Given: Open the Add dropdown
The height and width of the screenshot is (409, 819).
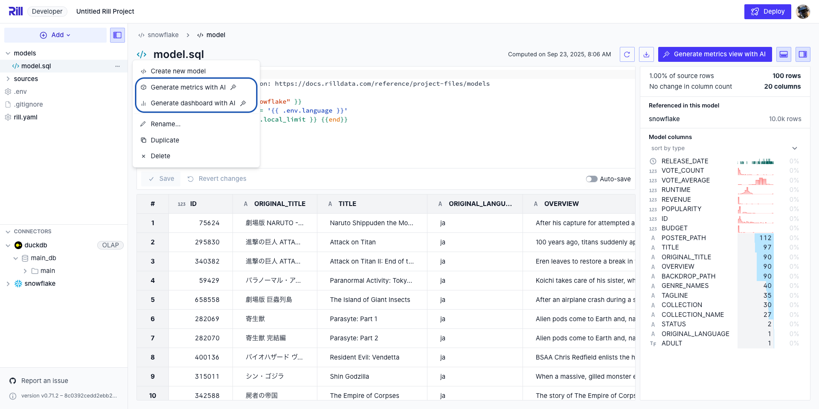Looking at the screenshot, I should pyautogui.click(x=55, y=35).
